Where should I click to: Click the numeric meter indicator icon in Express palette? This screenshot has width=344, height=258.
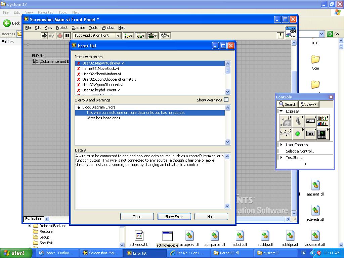coord(285,134)
